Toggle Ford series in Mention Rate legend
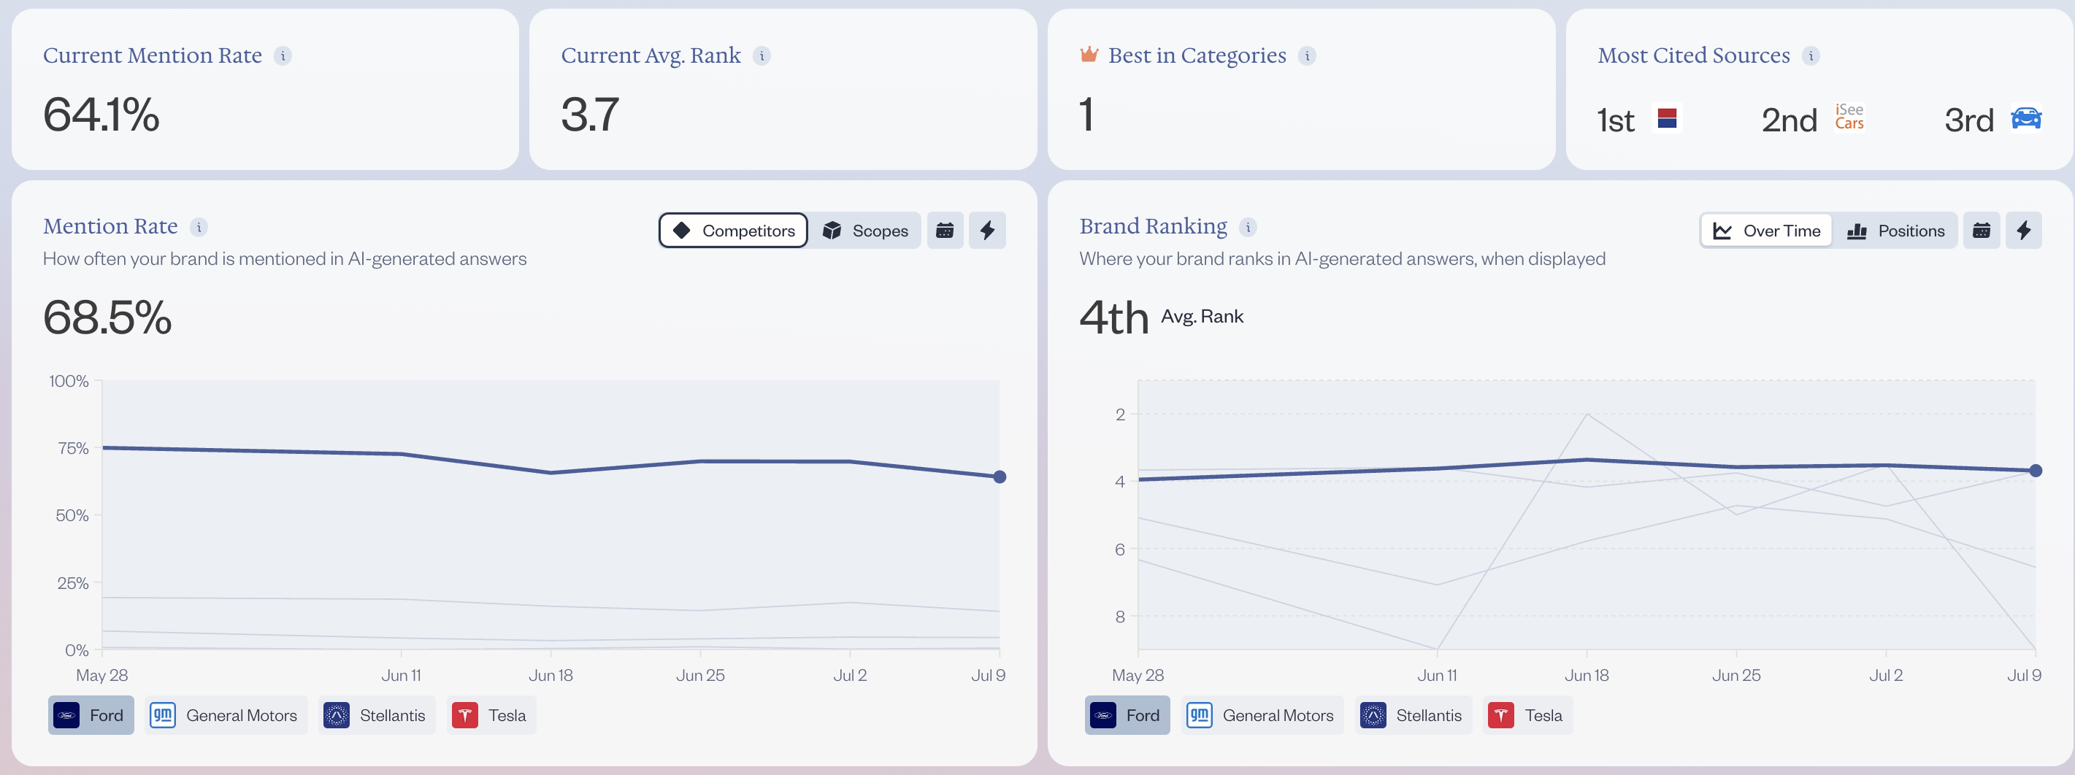 [x=91, y=714]
